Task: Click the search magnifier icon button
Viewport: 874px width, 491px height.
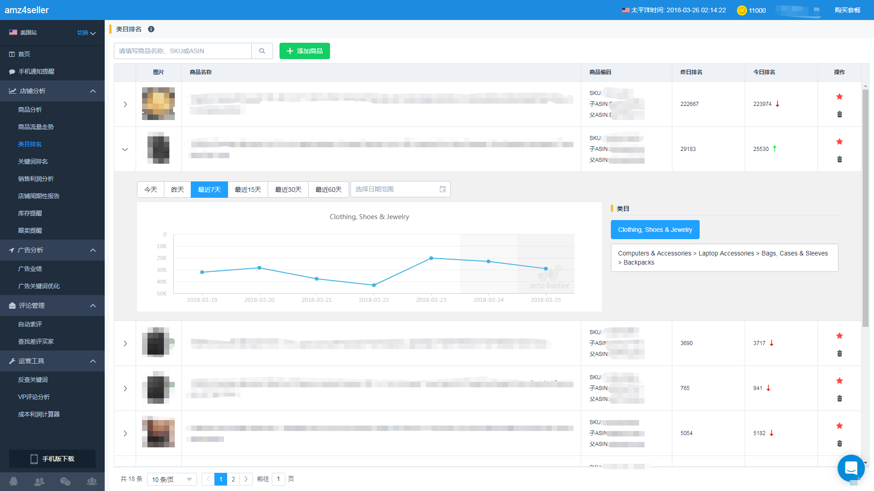Action: tap(262, 51)
